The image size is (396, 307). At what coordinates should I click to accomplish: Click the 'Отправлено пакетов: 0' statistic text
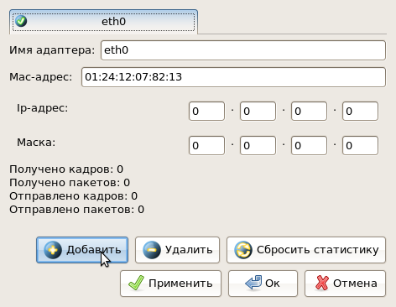point(77,210)
